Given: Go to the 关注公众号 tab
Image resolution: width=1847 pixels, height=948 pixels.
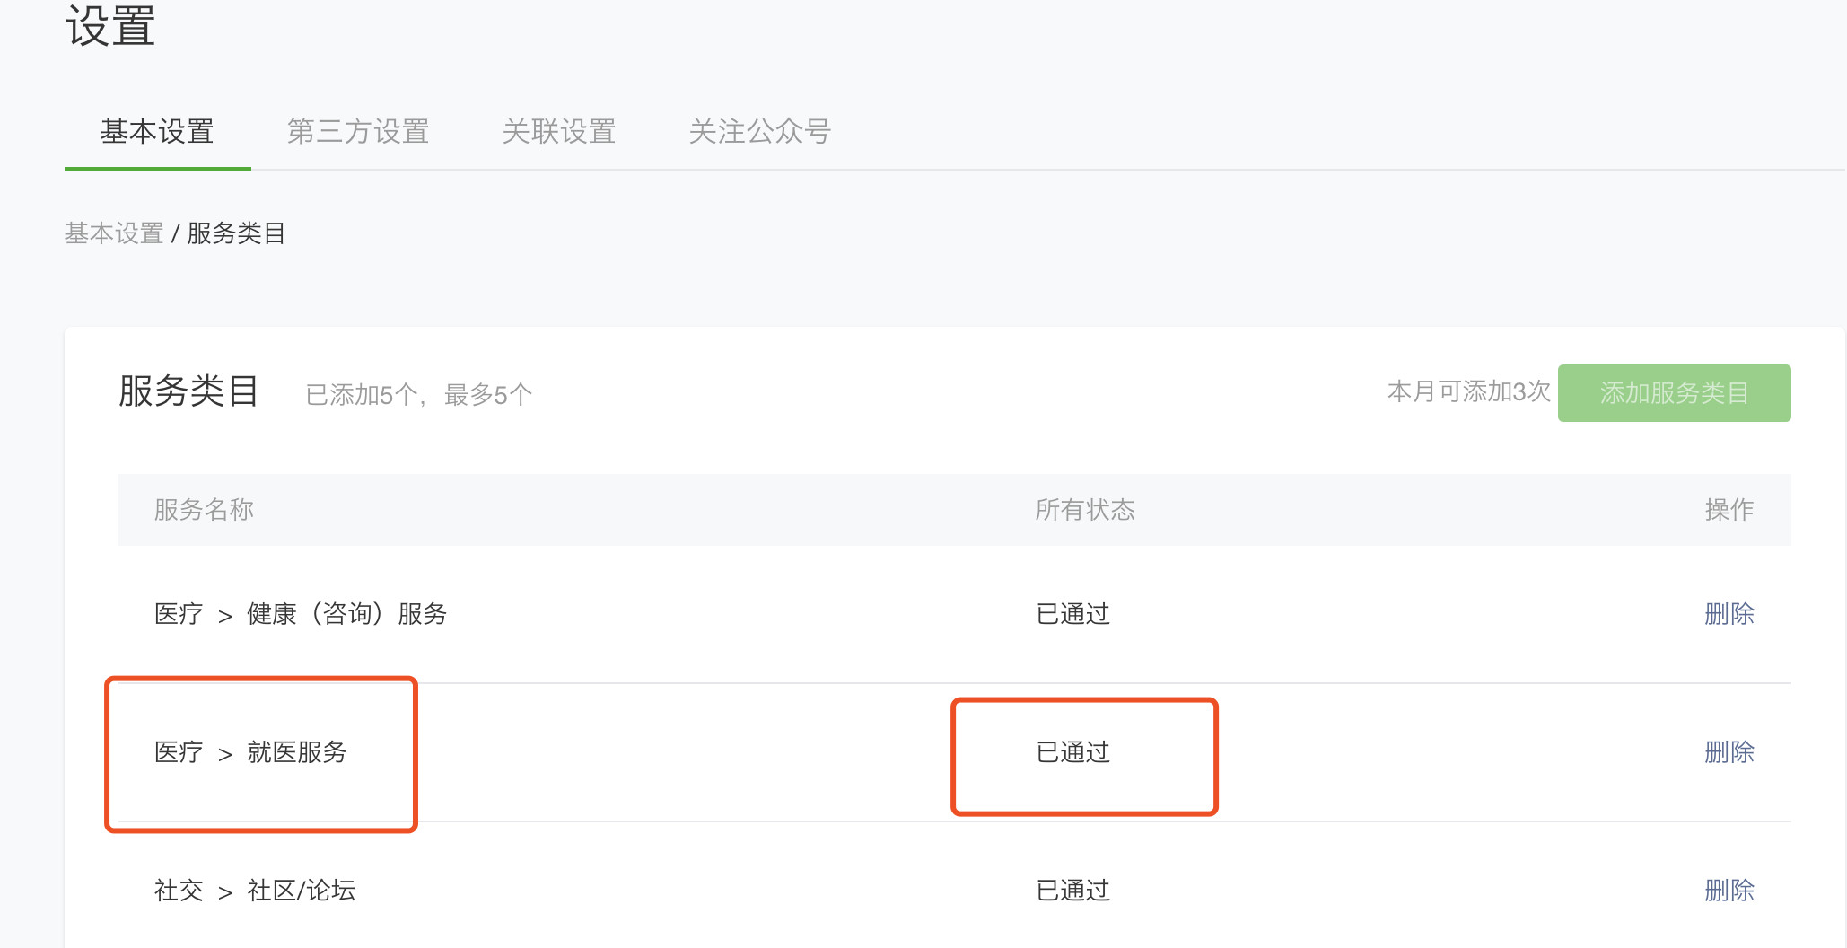Looking at the screenshot, I should pos(759,132).
